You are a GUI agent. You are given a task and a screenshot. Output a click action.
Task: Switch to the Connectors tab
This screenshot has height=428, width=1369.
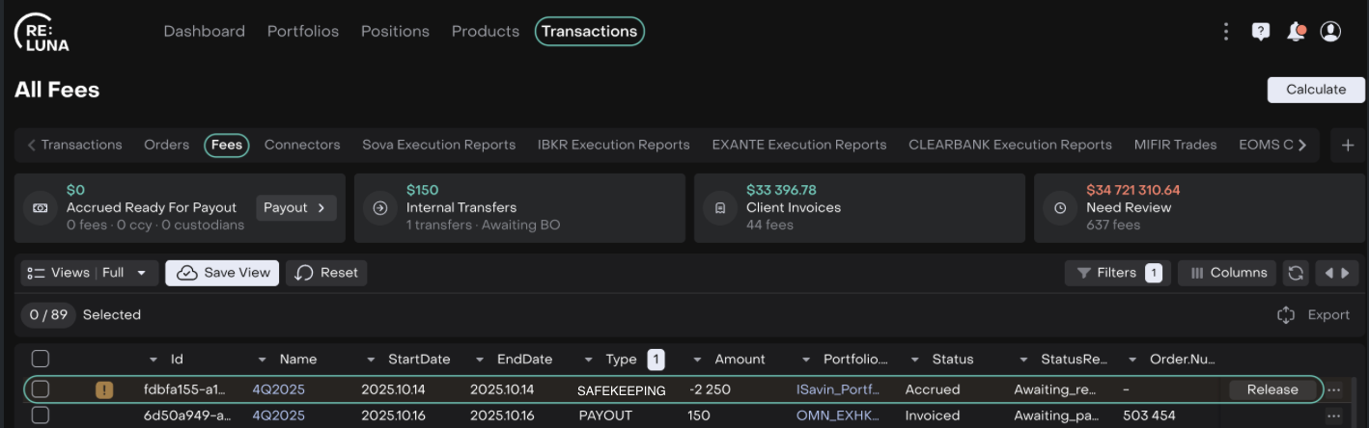click(302, 145)
